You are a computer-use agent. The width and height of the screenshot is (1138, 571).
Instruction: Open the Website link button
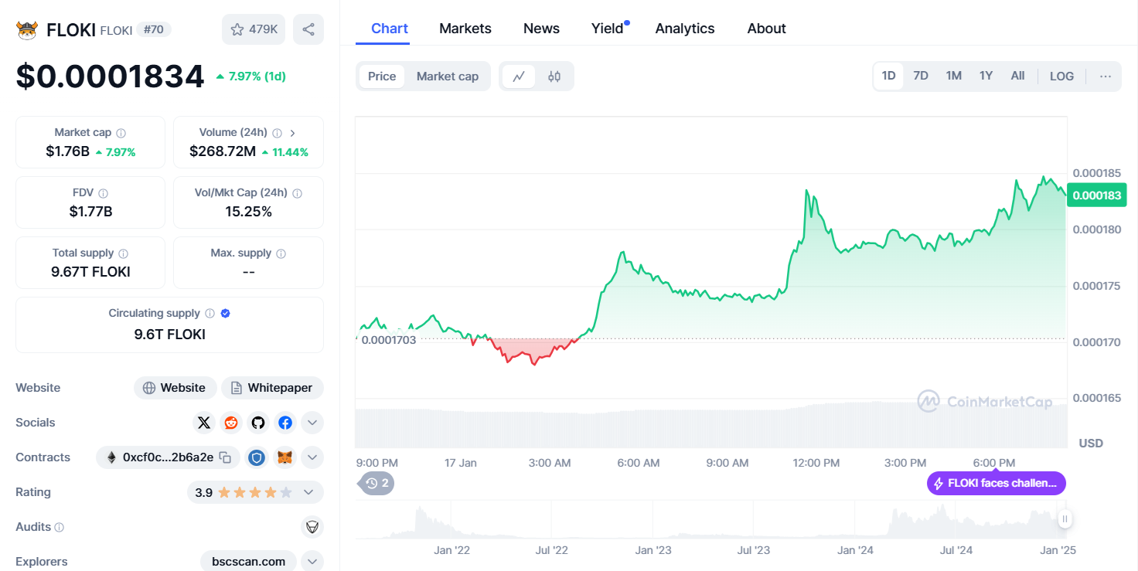[175, 388]
